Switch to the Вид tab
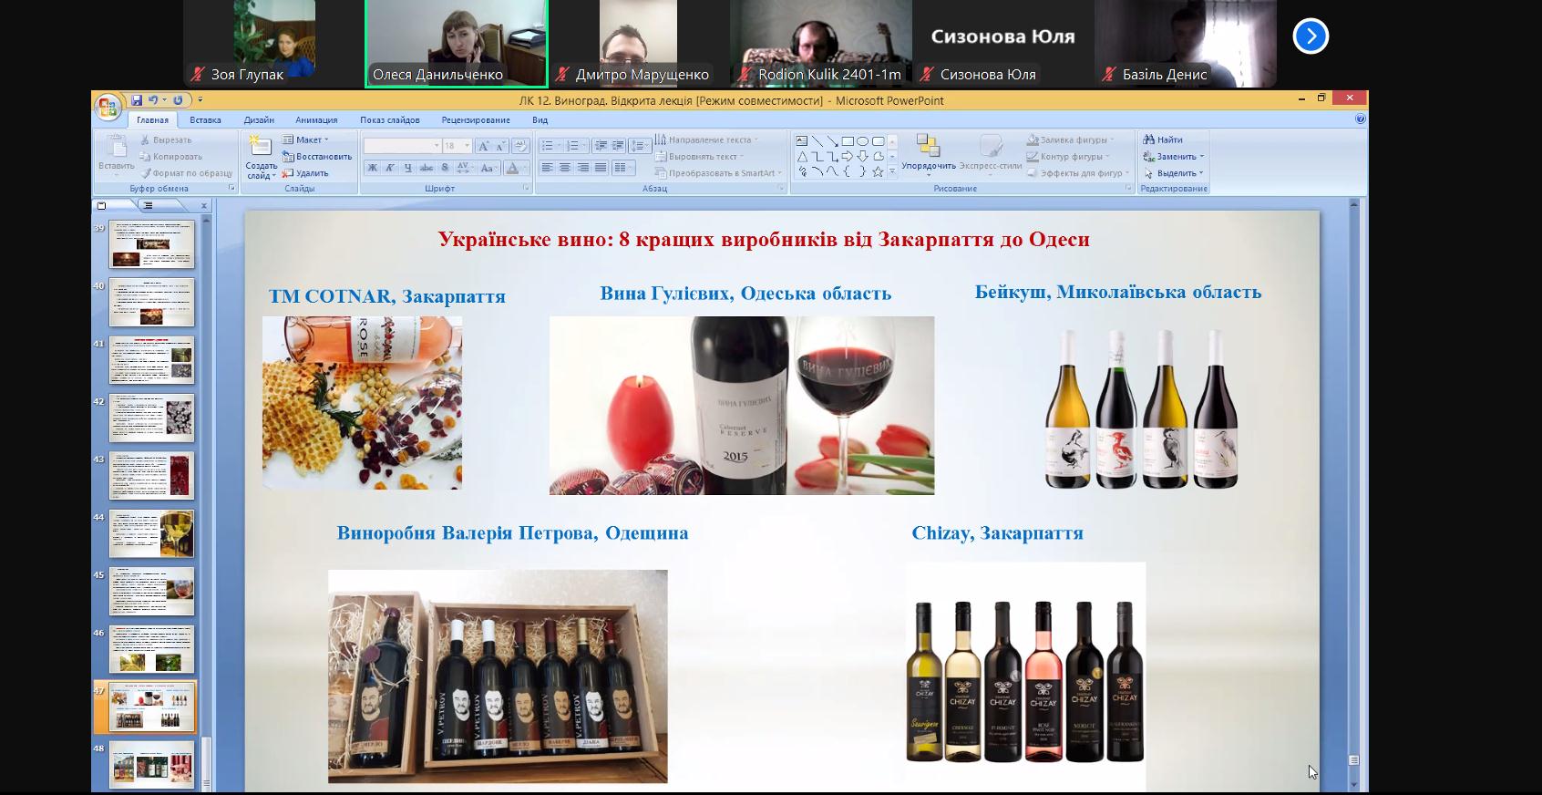Screen dimensions: 1542x795 point(540,120)
